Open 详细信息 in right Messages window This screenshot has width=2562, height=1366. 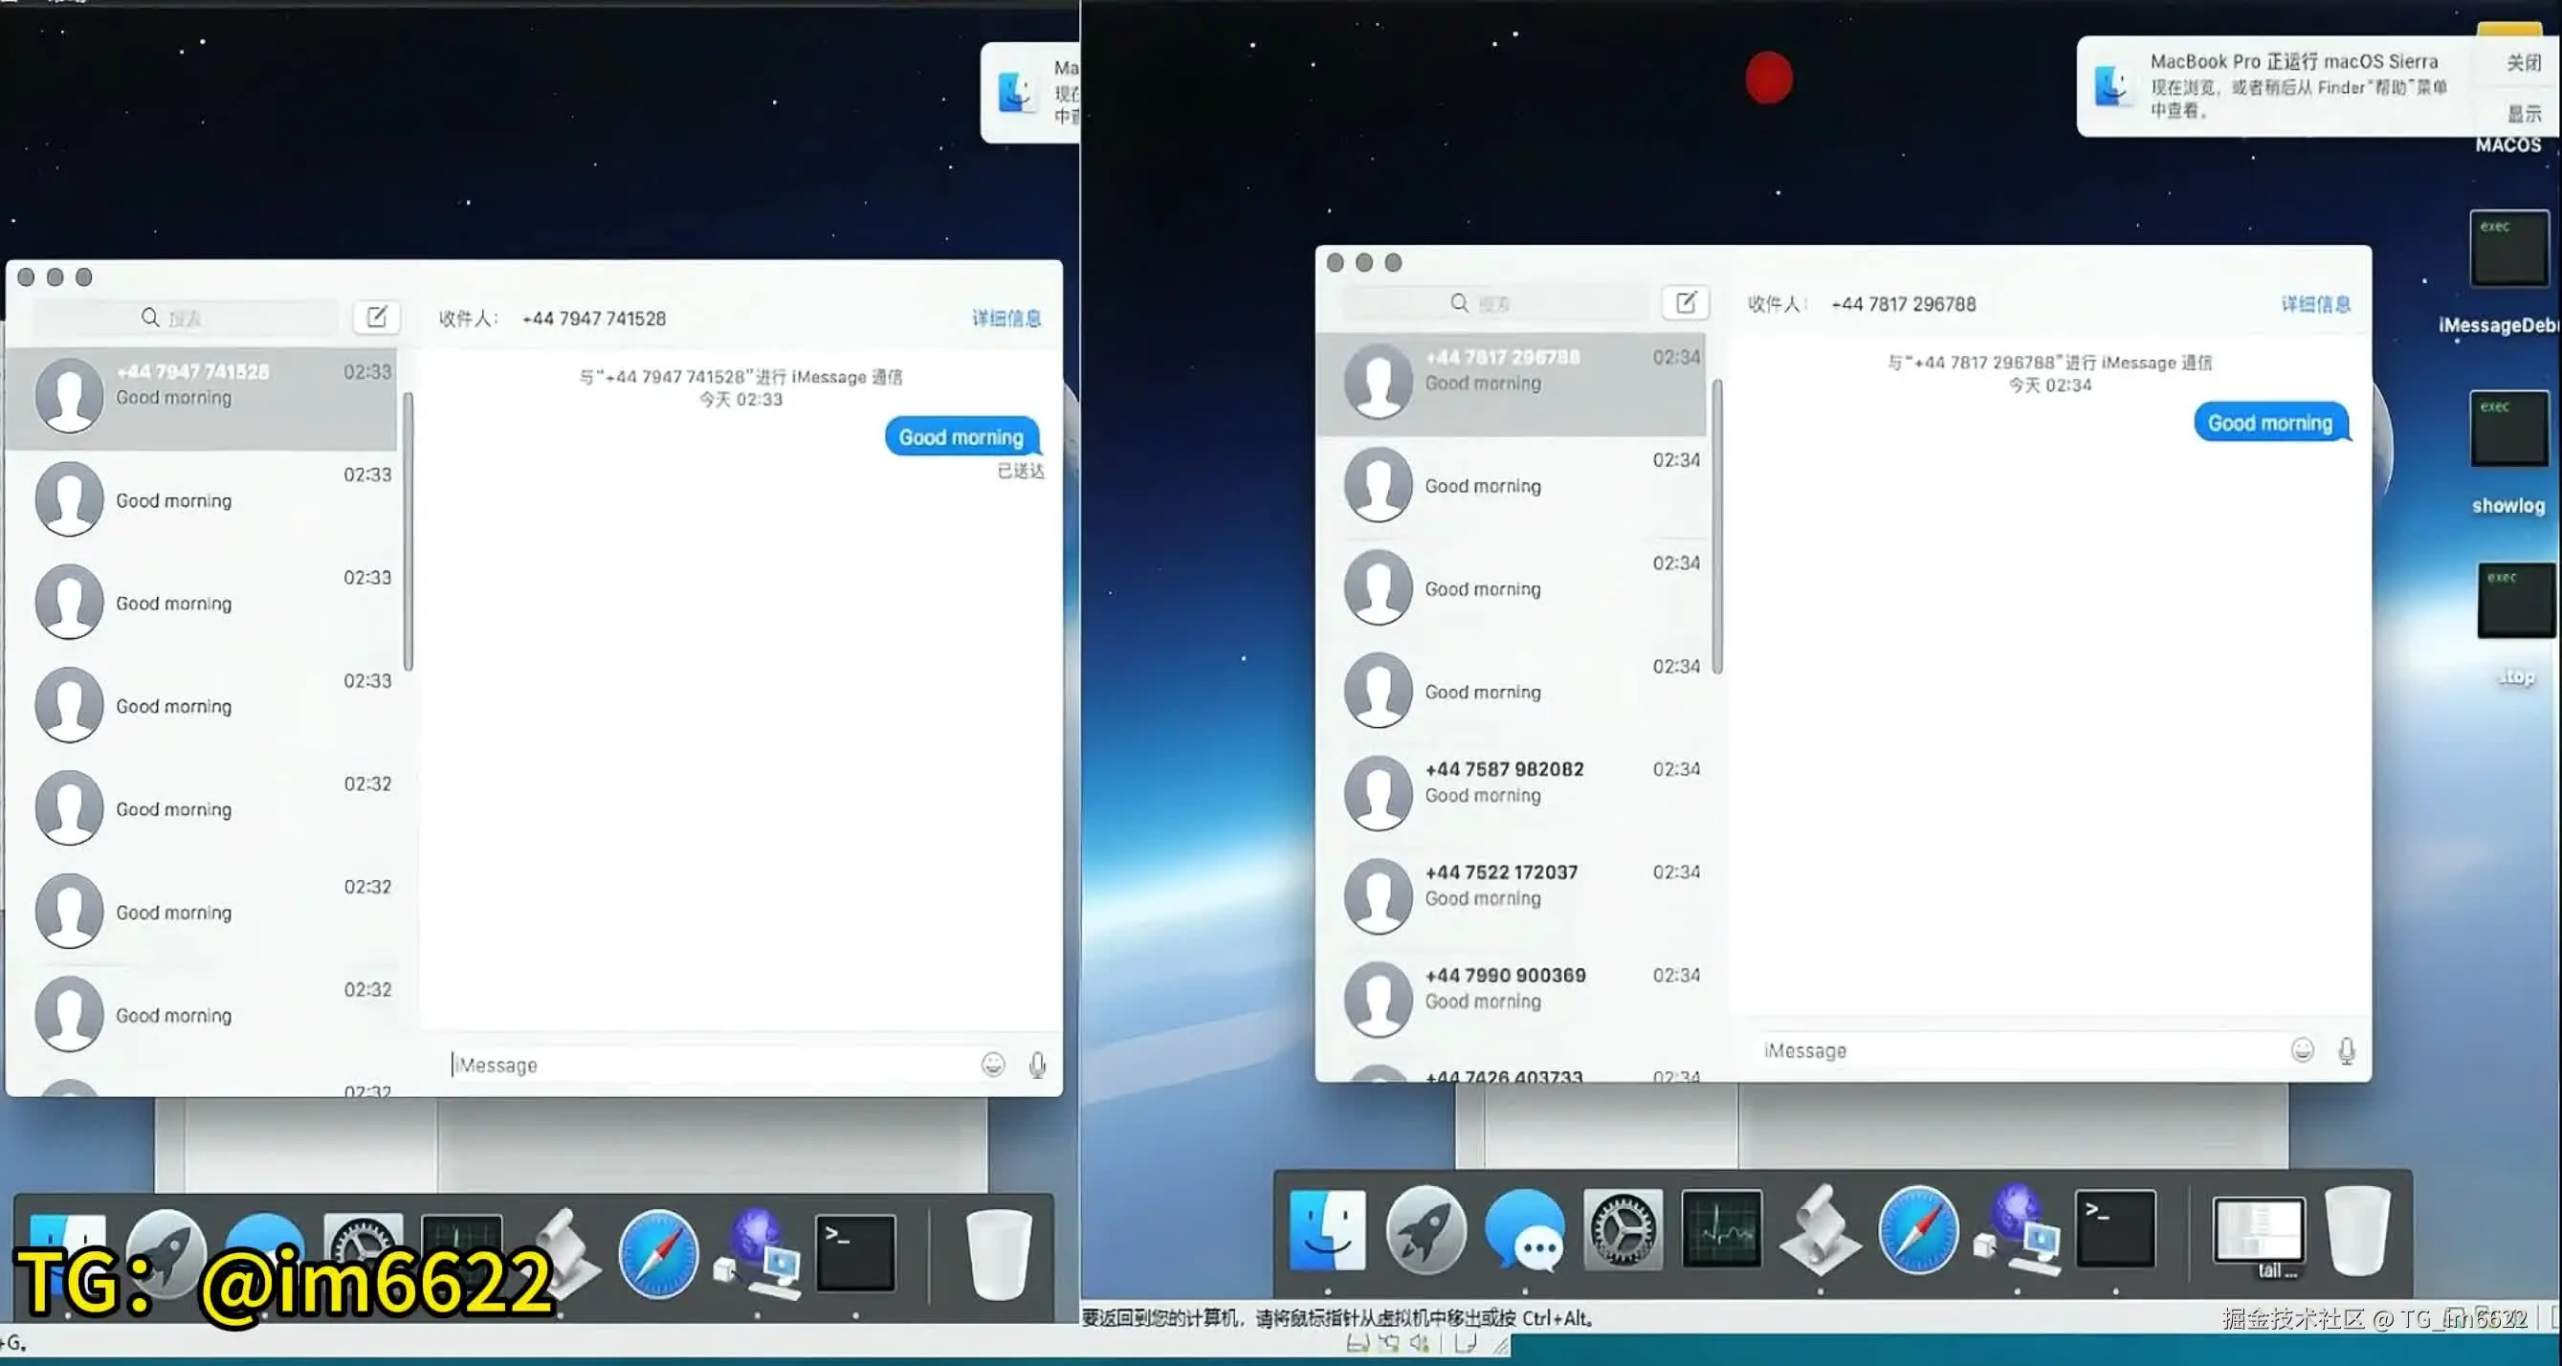click(x=2315, y=304)
